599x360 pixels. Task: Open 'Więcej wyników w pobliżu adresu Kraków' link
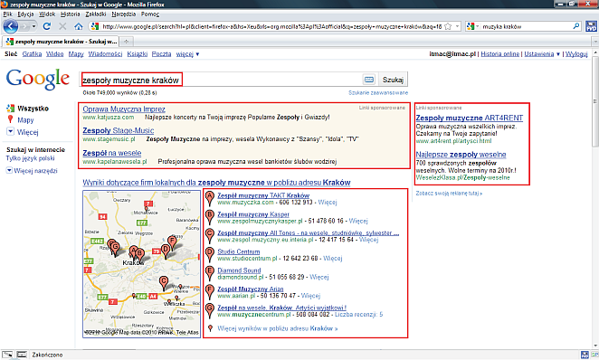point(278,328)
